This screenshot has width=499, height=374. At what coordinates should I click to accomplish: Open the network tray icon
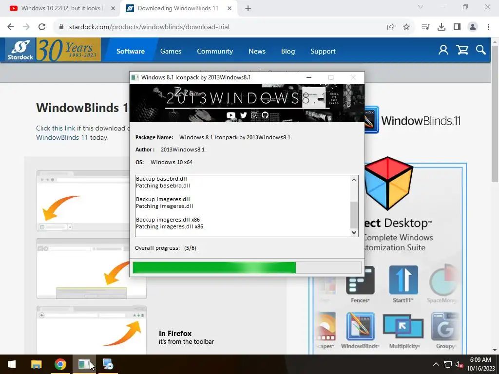448,364
